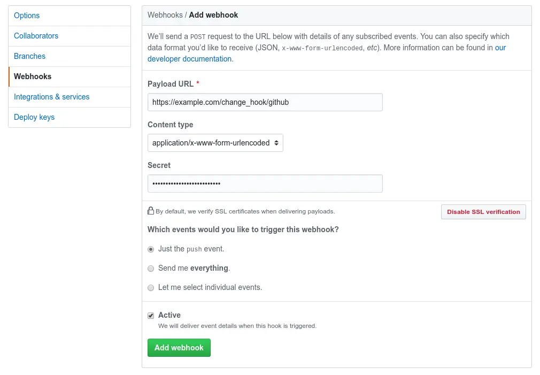Open the Branches settings section
This screenshot has width=540, height=375.
(x=29, y=56)
